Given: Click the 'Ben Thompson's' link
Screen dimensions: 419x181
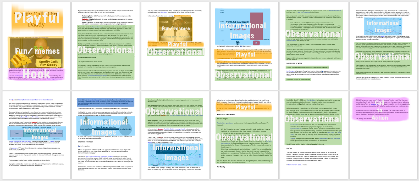Looking at the screenshot, I should (291, 71).
